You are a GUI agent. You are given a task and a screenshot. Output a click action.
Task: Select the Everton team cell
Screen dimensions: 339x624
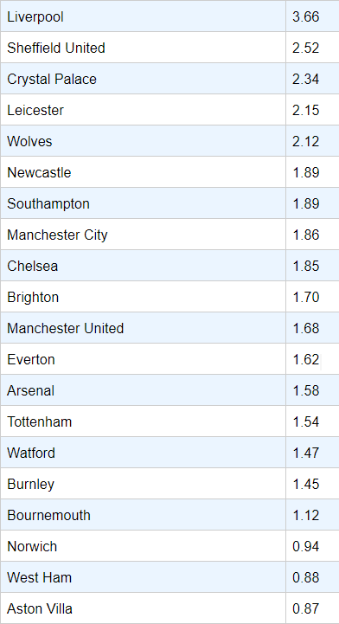tap(143, 359)
